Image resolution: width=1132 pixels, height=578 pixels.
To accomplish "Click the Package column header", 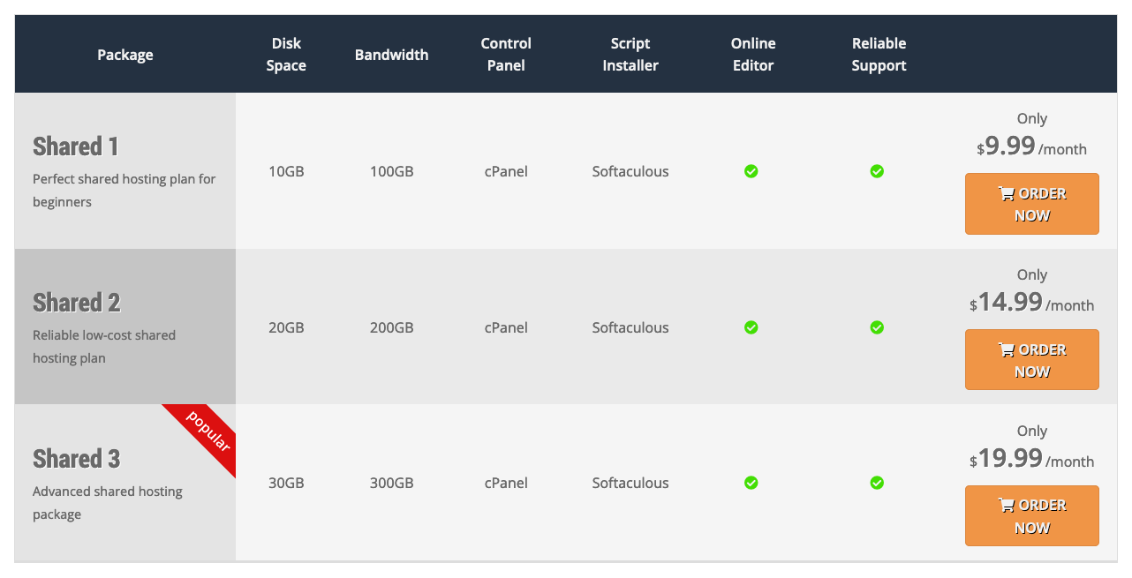I will (125, 55).
